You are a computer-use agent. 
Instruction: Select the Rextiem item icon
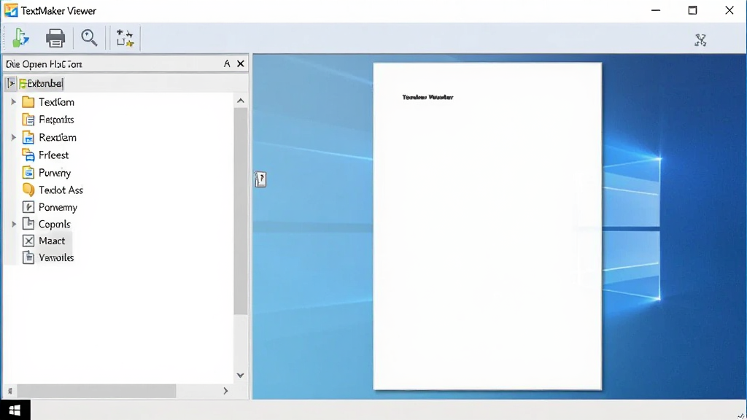click(28, 138)
